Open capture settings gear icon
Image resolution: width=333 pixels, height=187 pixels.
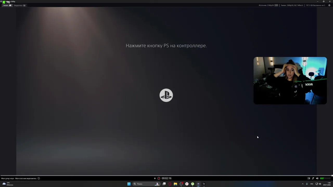tap(329, 5)
